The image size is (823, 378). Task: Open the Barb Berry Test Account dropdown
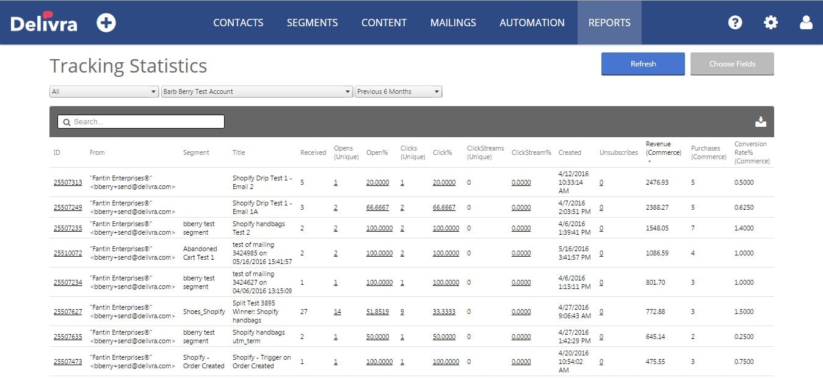(x=256, y=91)
